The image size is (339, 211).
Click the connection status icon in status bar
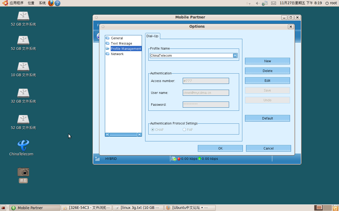[x=174, y=159]
